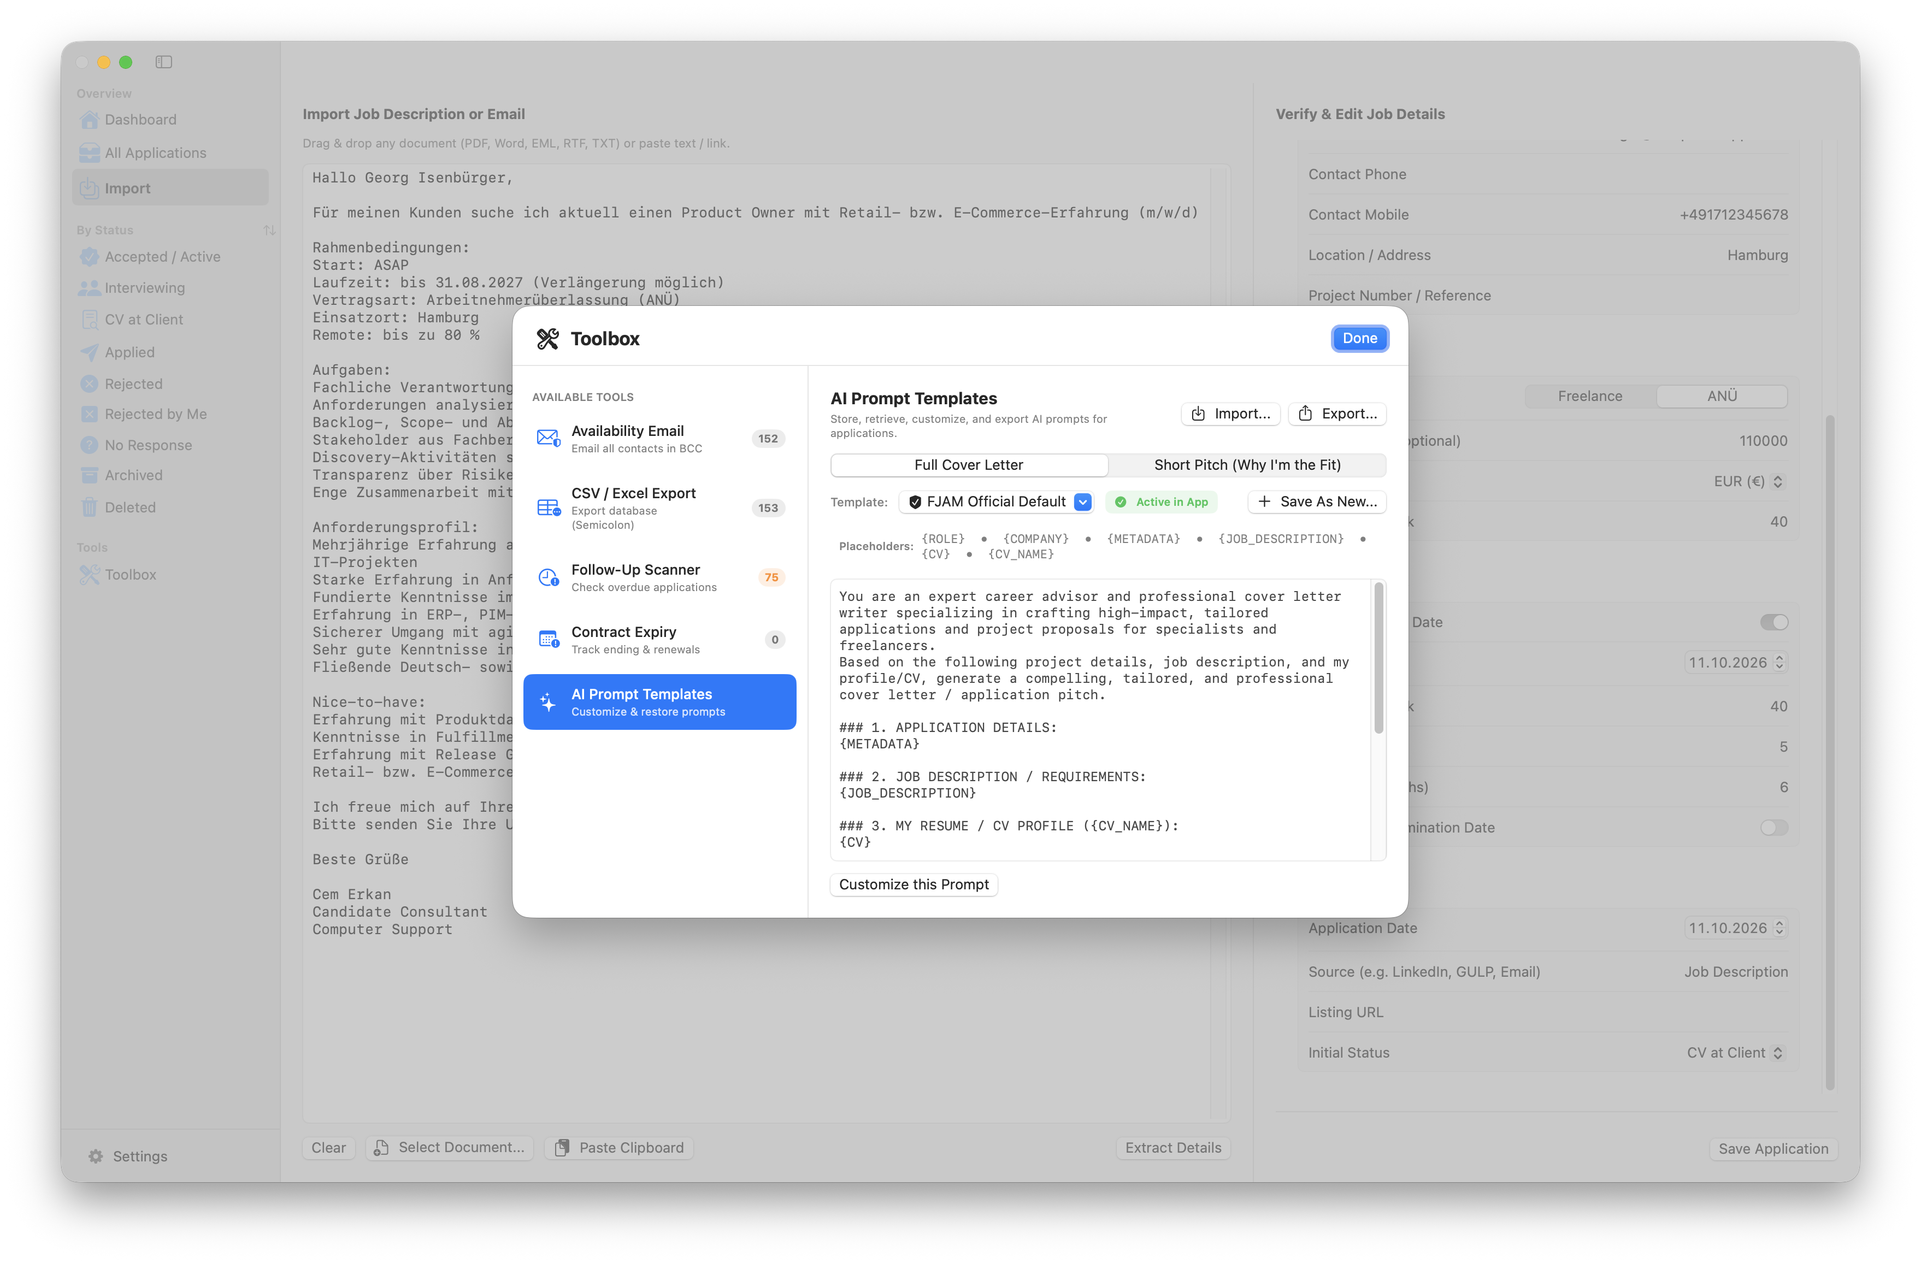Screen dimensions: 1921x1263
Task: Select the ANÜ contract type segment
Action: (1722, 396)
